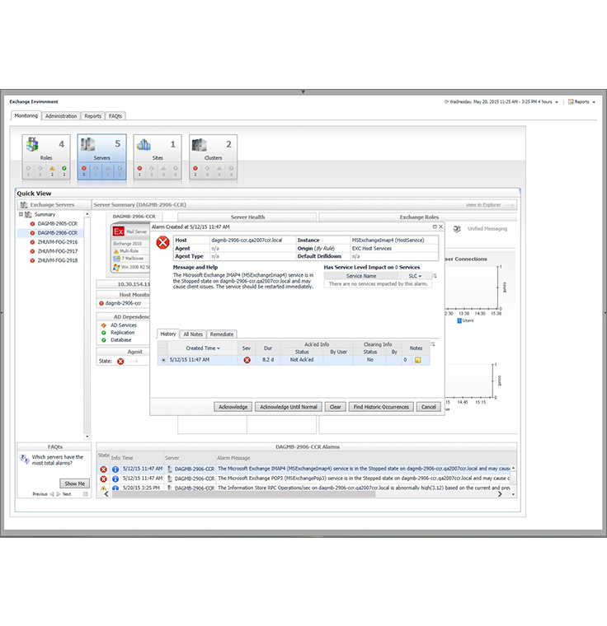Select the radio button in the 5/12/15 history row
Viewport: 607px width, 626px height.
click(x=163, y=360)
